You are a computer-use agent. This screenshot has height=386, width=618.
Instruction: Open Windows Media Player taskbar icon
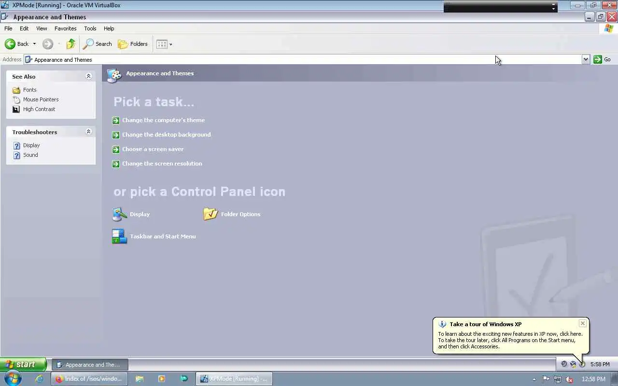(162, 379)
